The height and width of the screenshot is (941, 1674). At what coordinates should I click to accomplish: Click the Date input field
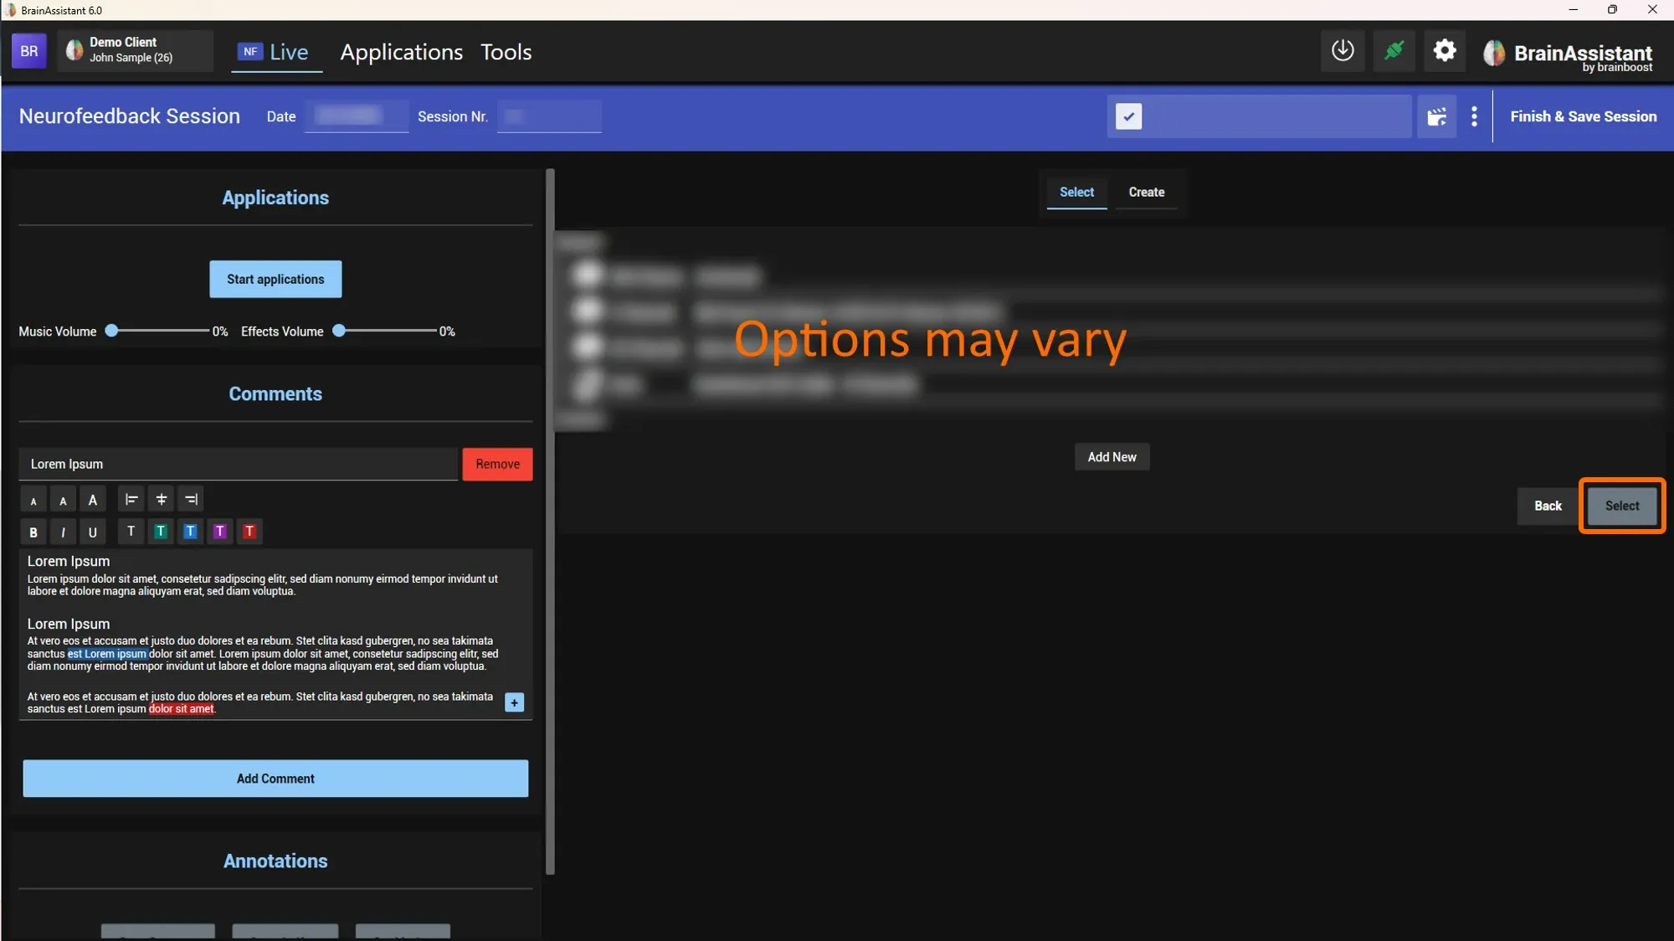click(x=357, y=116)
